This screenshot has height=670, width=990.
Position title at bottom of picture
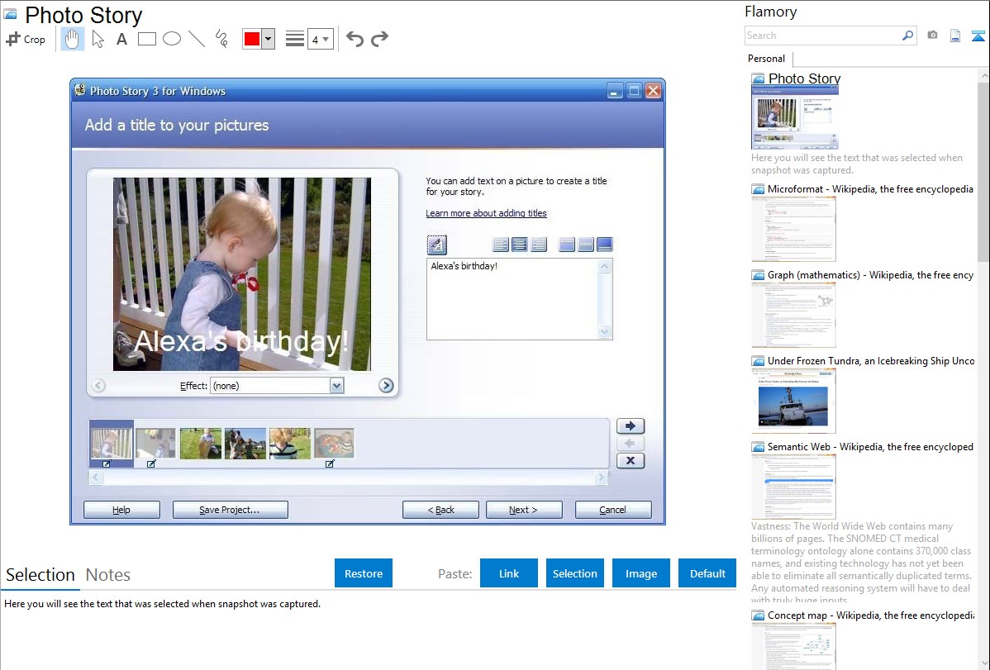tap(605, 245)
